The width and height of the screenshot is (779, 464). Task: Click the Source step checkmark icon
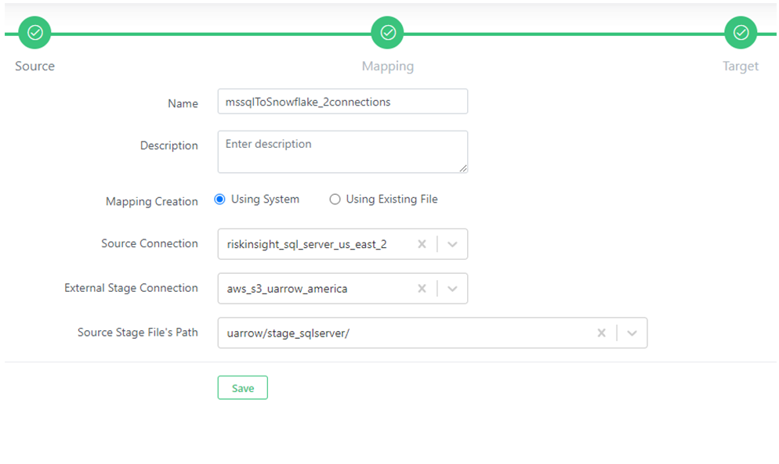coord(34,33)
